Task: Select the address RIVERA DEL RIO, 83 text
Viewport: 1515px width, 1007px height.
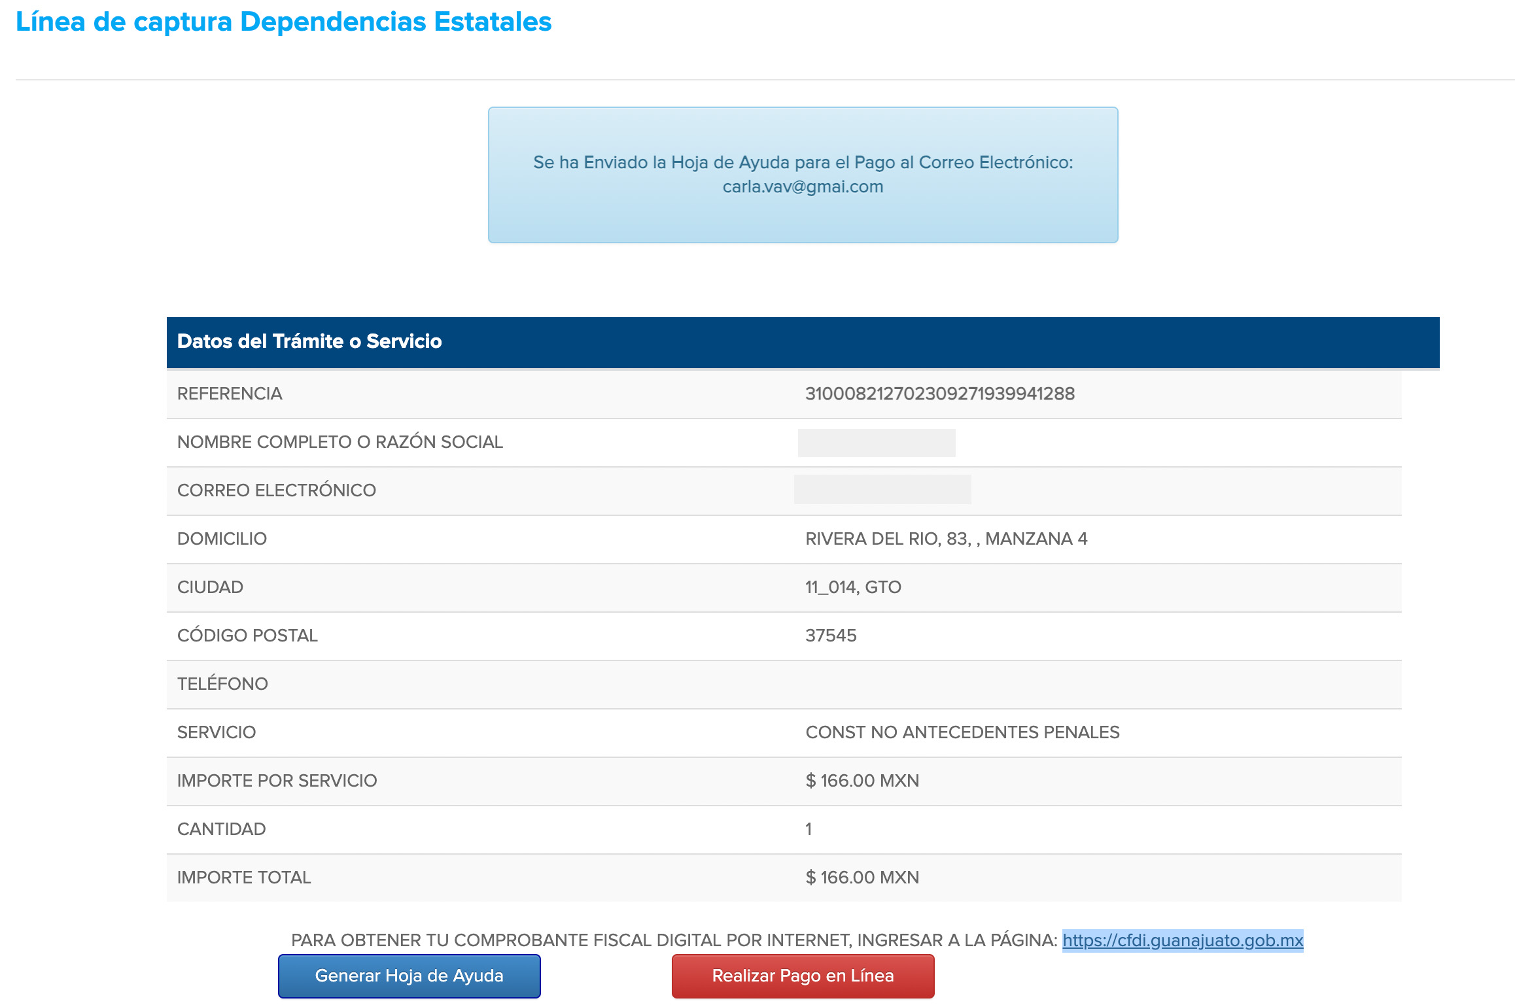Action: point(946,539)
